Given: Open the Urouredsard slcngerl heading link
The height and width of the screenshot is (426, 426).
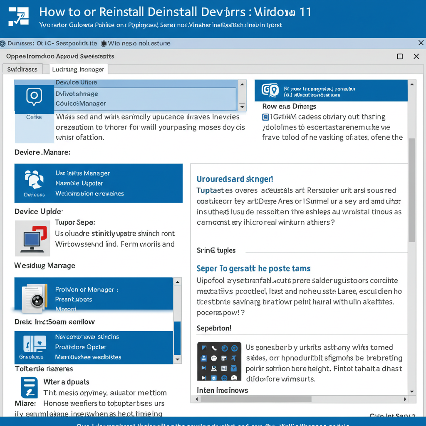Looking at the screenshot, I should [235, 179].
